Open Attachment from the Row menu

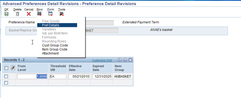coord(50,53)
